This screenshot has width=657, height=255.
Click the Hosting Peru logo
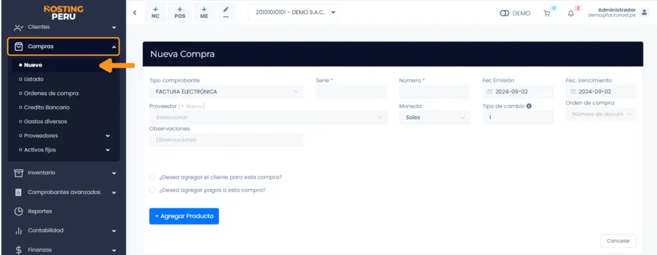tap(64, 13)
